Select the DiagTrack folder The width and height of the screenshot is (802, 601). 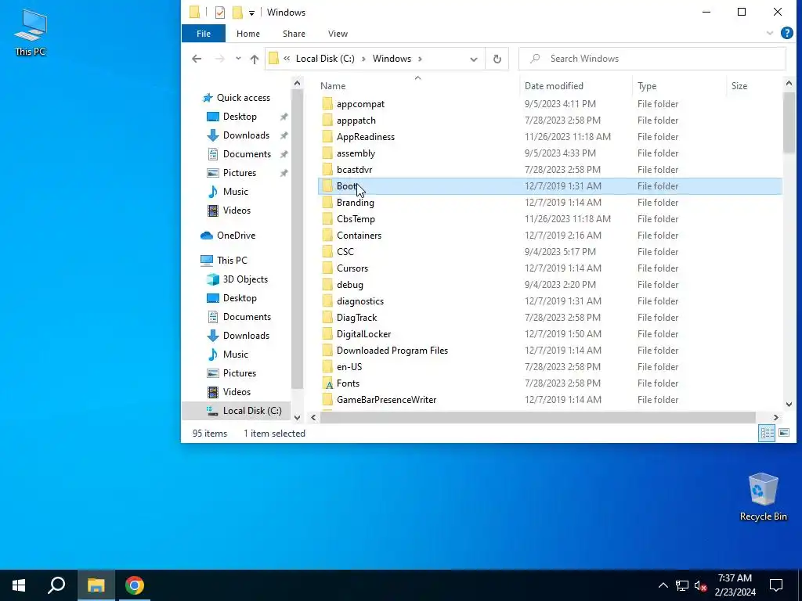tap(356, 318)
